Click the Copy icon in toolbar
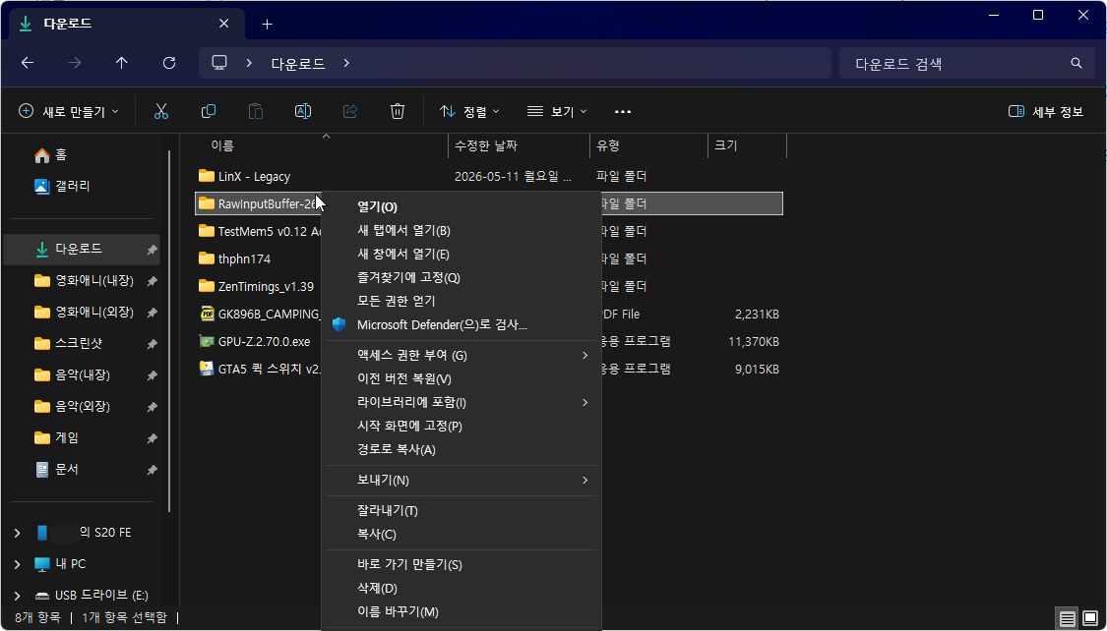 209,111
